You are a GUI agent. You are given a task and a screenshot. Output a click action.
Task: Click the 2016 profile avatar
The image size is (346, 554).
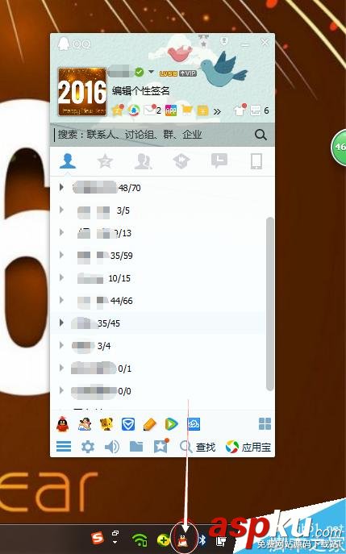pyautogui.click(x=82, y=92)
